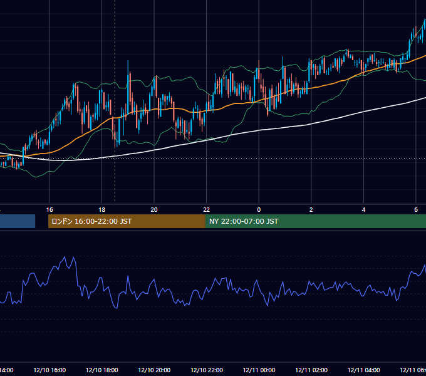The height and width of the screenshot is (376, 426).
Task: Click the 12/11 04:00 date label
Action: [x=364, y=370]
